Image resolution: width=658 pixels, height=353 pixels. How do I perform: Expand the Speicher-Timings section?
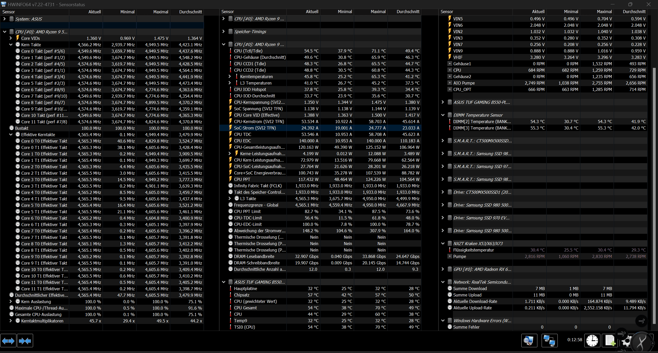[x=223, y=32]
